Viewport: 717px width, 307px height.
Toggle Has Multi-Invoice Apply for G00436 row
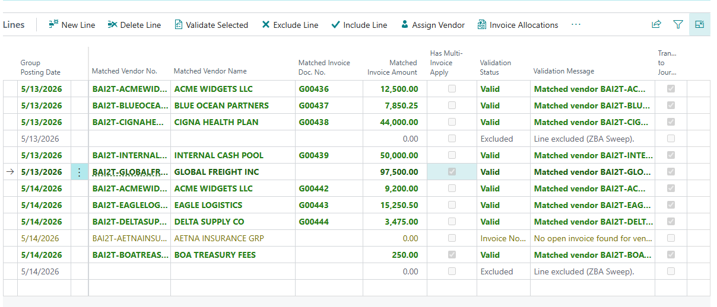[x=452, y=89]
